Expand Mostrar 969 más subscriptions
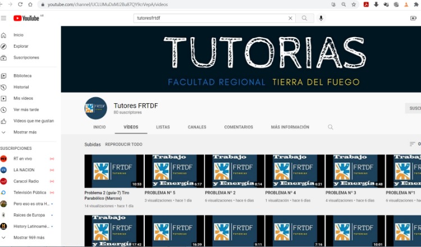This screenshot has width=421, height=247. pos(29,237)
